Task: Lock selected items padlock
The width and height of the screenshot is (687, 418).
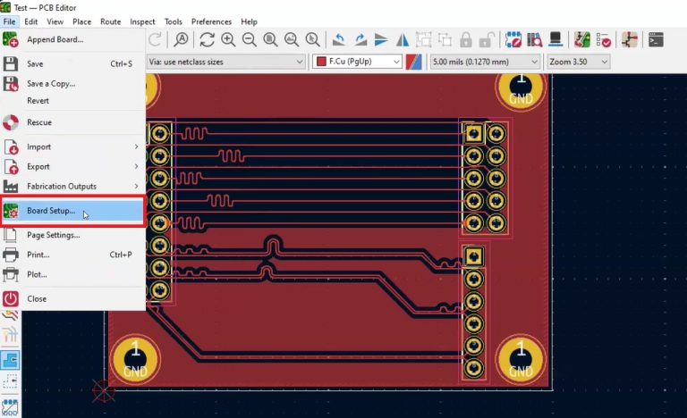Action: click(x=466, y=40)
